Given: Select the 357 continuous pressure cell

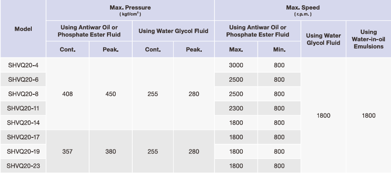Looking at the screenshot, I should tap(67, 152).
